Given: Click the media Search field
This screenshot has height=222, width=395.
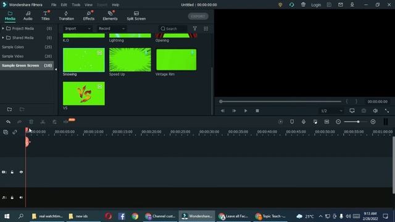Looking at the screenshot, I should pos(173,29).
